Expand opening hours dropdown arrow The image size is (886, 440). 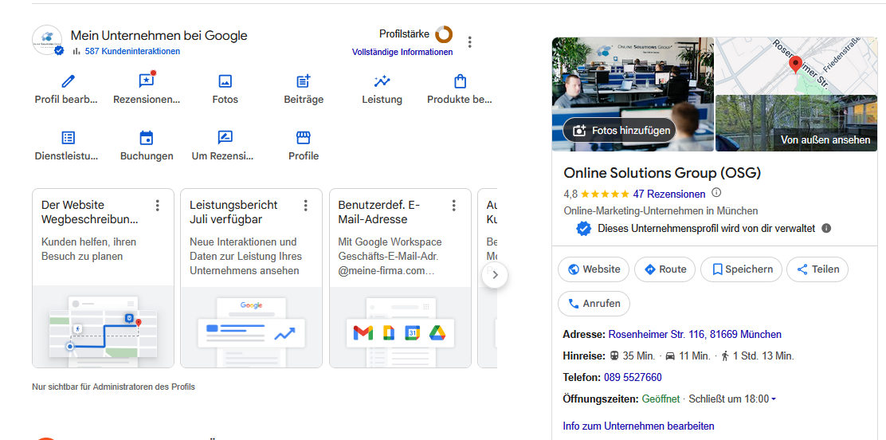(x=774, y=399)
